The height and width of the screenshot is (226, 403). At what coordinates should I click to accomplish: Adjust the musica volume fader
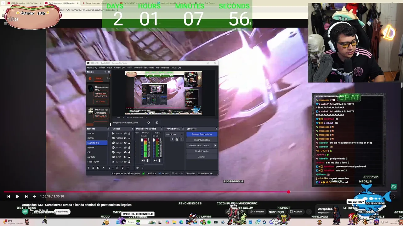(154, 140)
